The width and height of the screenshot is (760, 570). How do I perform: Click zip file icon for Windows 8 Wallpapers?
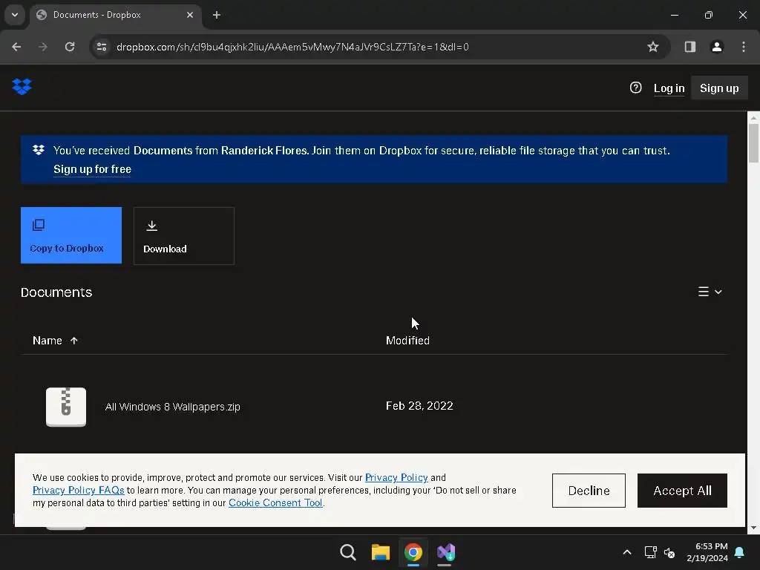66,407
